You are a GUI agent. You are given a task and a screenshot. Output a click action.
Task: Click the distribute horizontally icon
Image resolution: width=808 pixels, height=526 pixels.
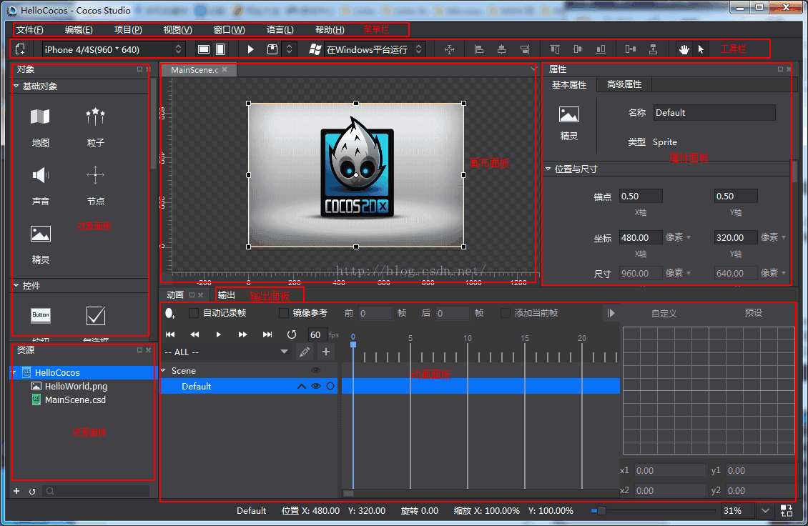[630, 49]
